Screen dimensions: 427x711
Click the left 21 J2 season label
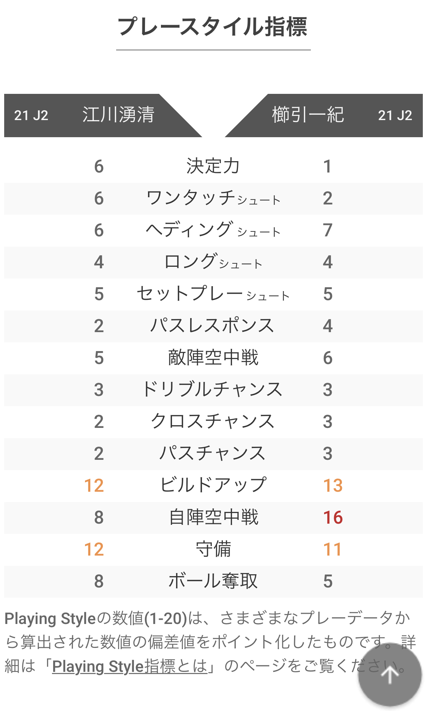pyautogui.click(x=31, y=115)
